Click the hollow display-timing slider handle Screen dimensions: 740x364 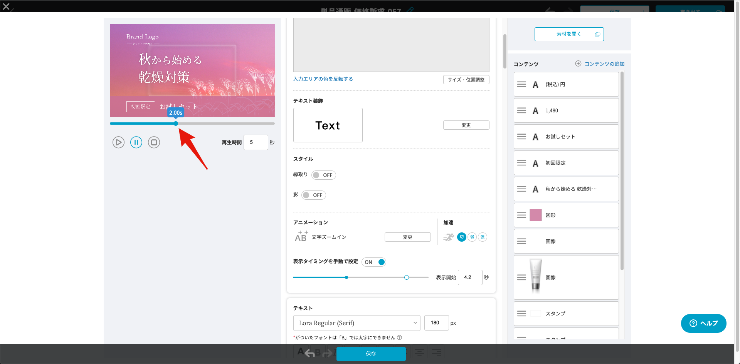point(407,277)
